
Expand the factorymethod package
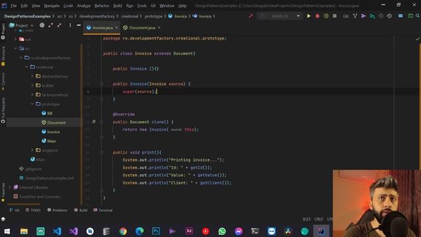click(32, 95)
